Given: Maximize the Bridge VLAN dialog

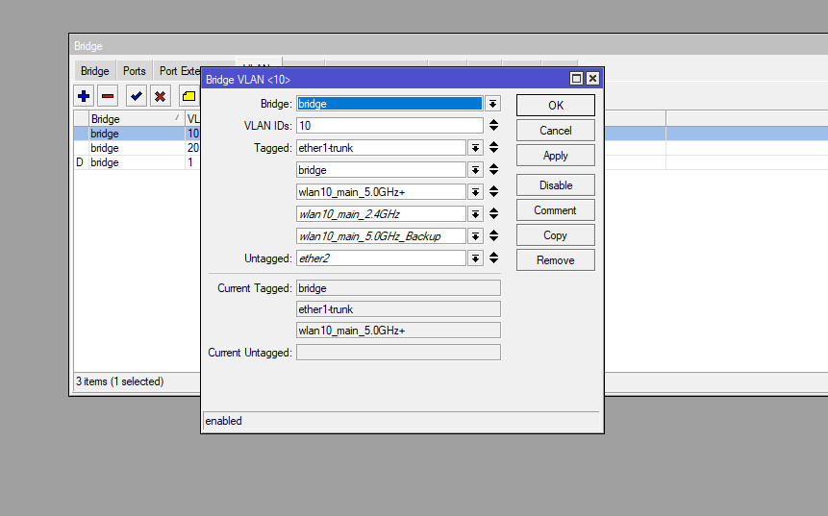Looking at the screenshot, I should coord(577,79).
